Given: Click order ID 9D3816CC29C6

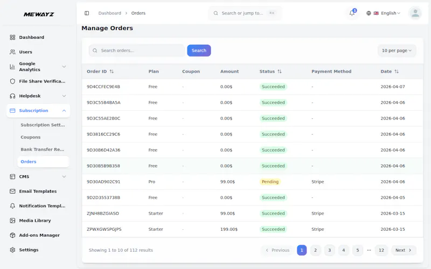Looking at the screenshot, I should (x=103, y=134).
